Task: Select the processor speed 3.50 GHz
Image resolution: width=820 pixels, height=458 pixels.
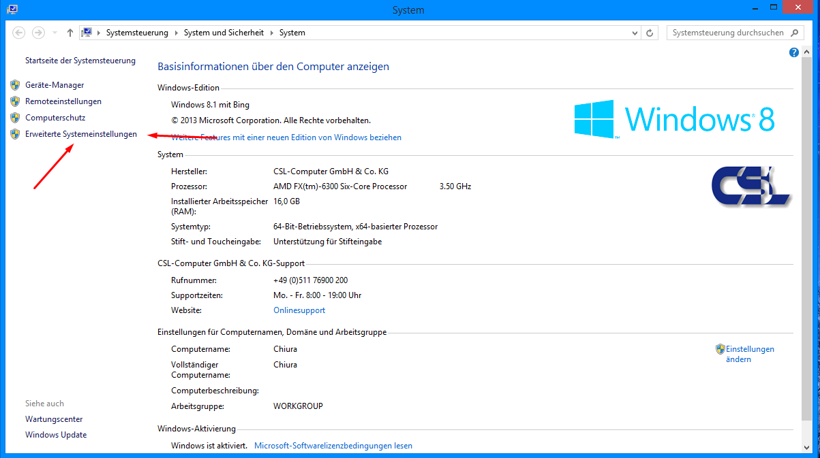Action: [x=455, y=186]
